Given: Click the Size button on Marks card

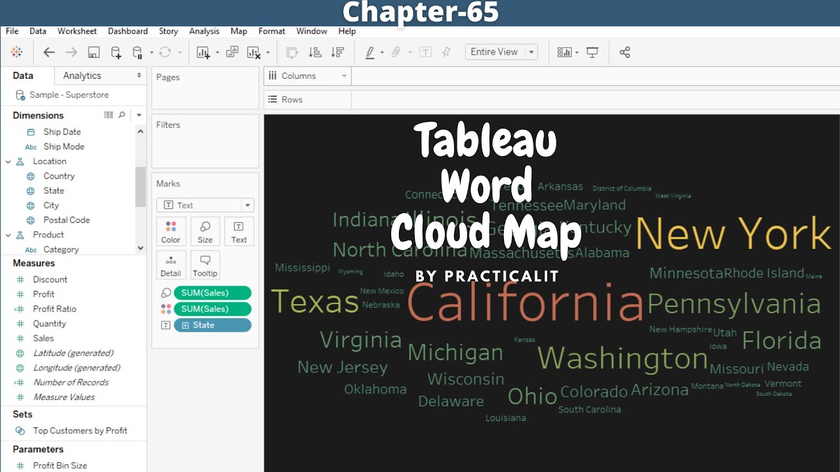Looking at the screenshot, I should click(x=205, y=231).
